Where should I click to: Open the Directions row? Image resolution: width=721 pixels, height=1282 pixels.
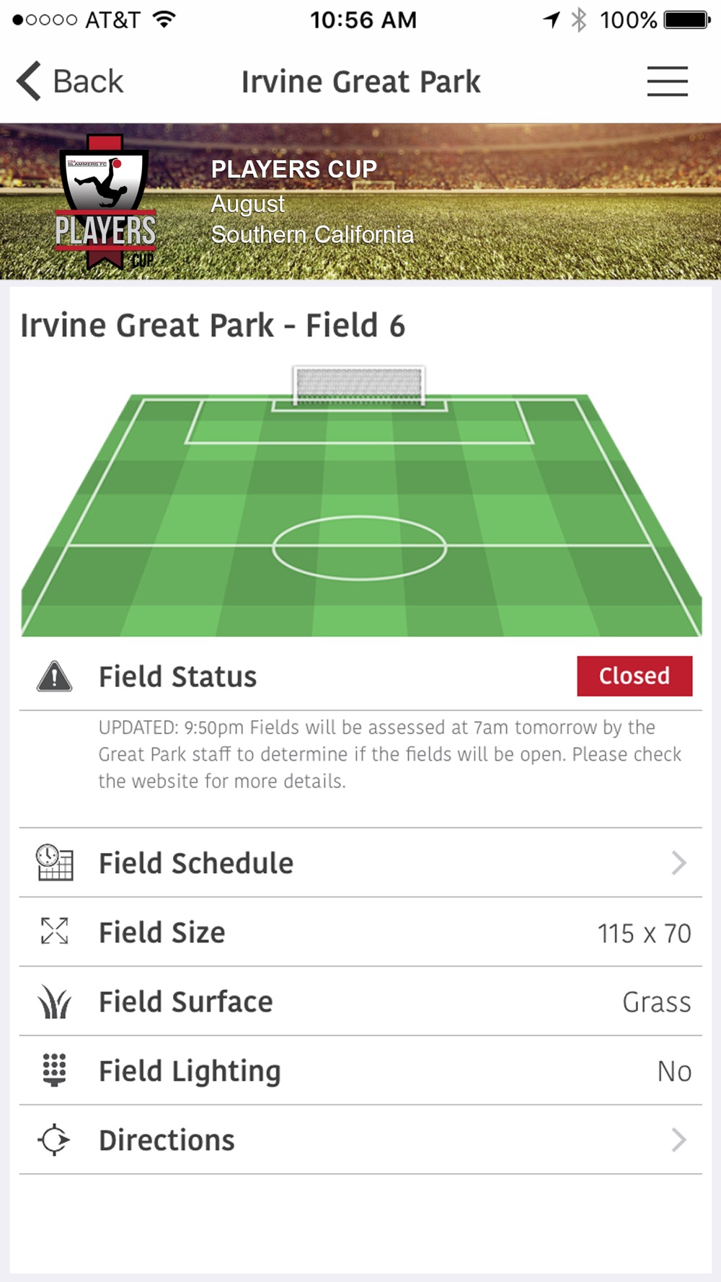360,1140
